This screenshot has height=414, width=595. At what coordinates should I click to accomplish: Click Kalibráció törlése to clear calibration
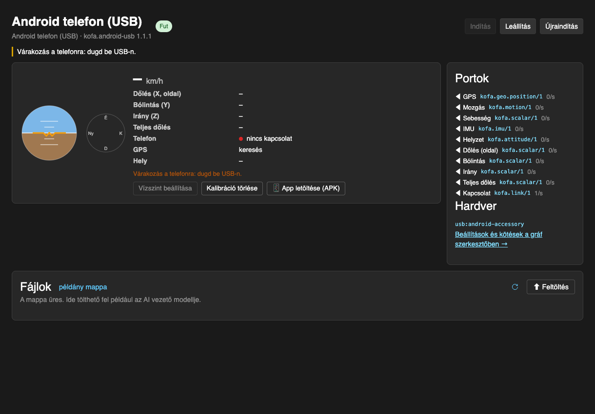[x=232, y=188]
